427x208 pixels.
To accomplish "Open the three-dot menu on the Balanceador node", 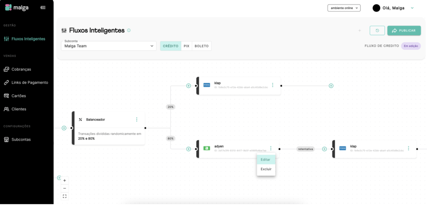I will pos(136,119).
